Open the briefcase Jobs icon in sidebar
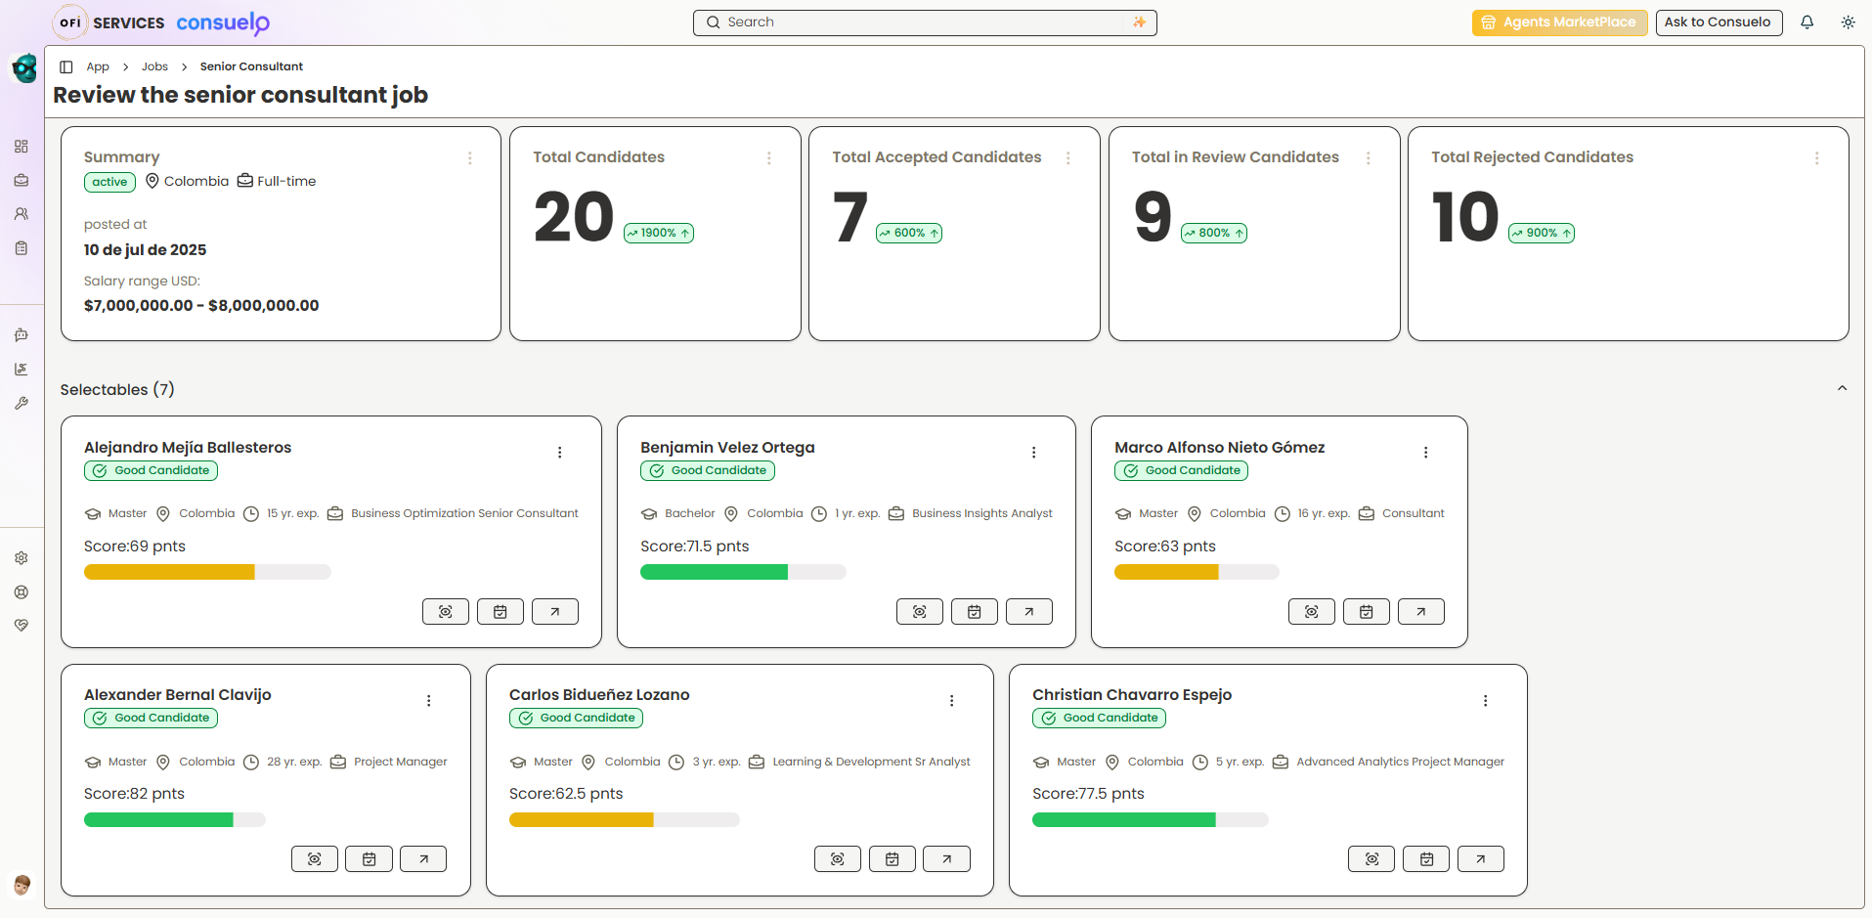Viewport: 1872px width, 918px height. [x=22, y=181]
